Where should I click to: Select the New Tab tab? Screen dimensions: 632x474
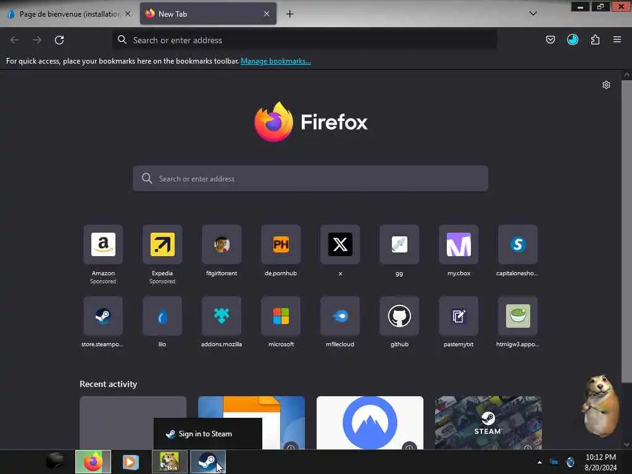tap(209, 14)
